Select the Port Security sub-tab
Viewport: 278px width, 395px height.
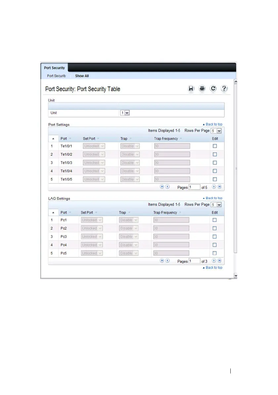(56, 76)
